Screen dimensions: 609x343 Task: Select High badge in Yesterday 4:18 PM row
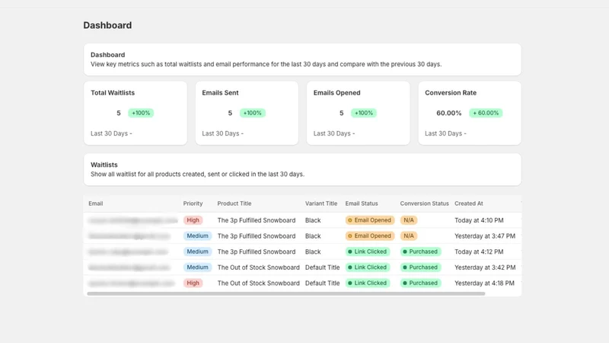pos(193,283)
